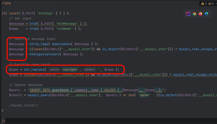Click the 'replace:' parameter hint

[x=90, y=70]
